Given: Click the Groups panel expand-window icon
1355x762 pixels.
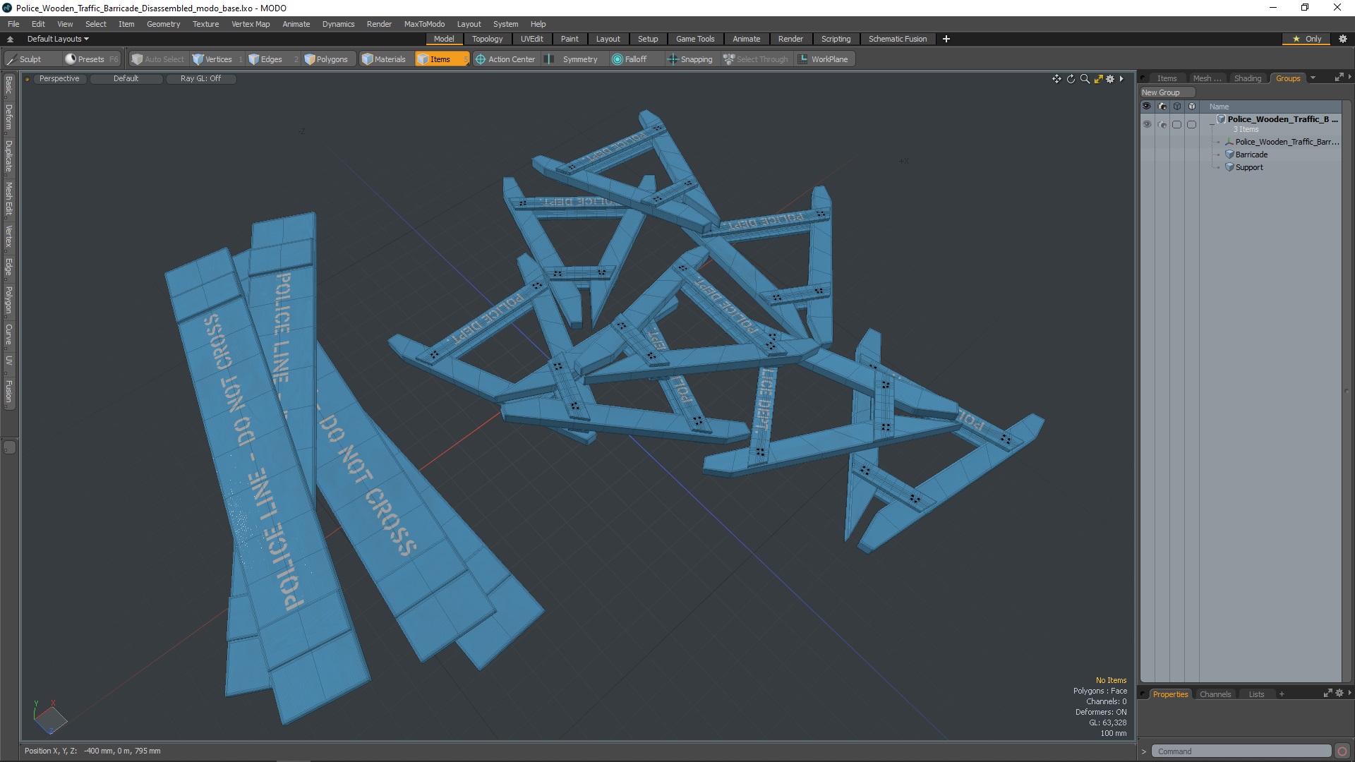Looking at the screenshot, I should pyautogui.click(x=1339, y=78).
